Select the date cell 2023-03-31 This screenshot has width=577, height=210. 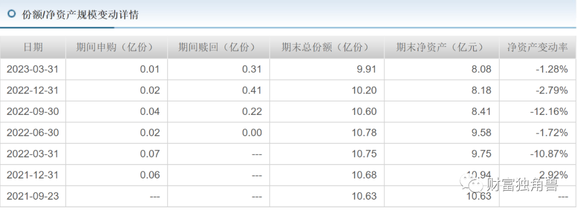pos(33,69)
